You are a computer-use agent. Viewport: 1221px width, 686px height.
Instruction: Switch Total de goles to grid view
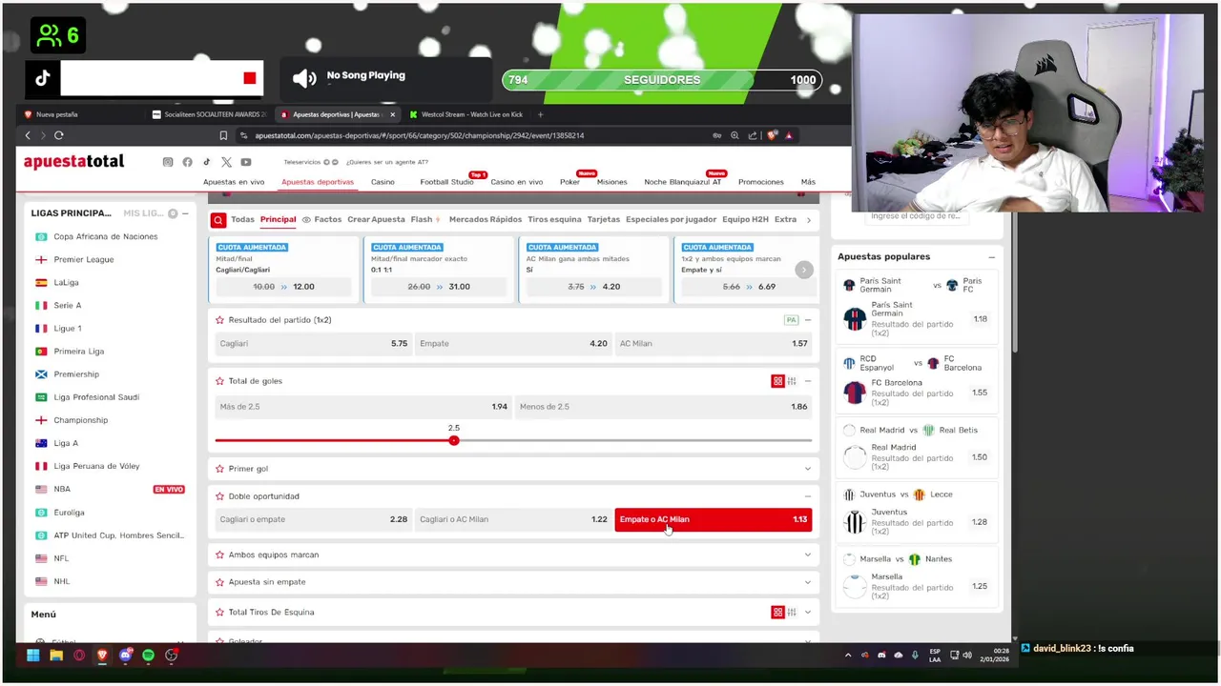pos(777,381)
